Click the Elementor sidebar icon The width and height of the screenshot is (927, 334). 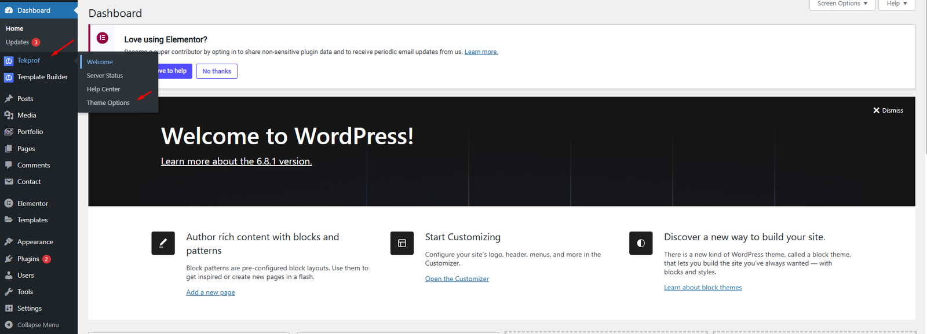(x=9, y=204)
